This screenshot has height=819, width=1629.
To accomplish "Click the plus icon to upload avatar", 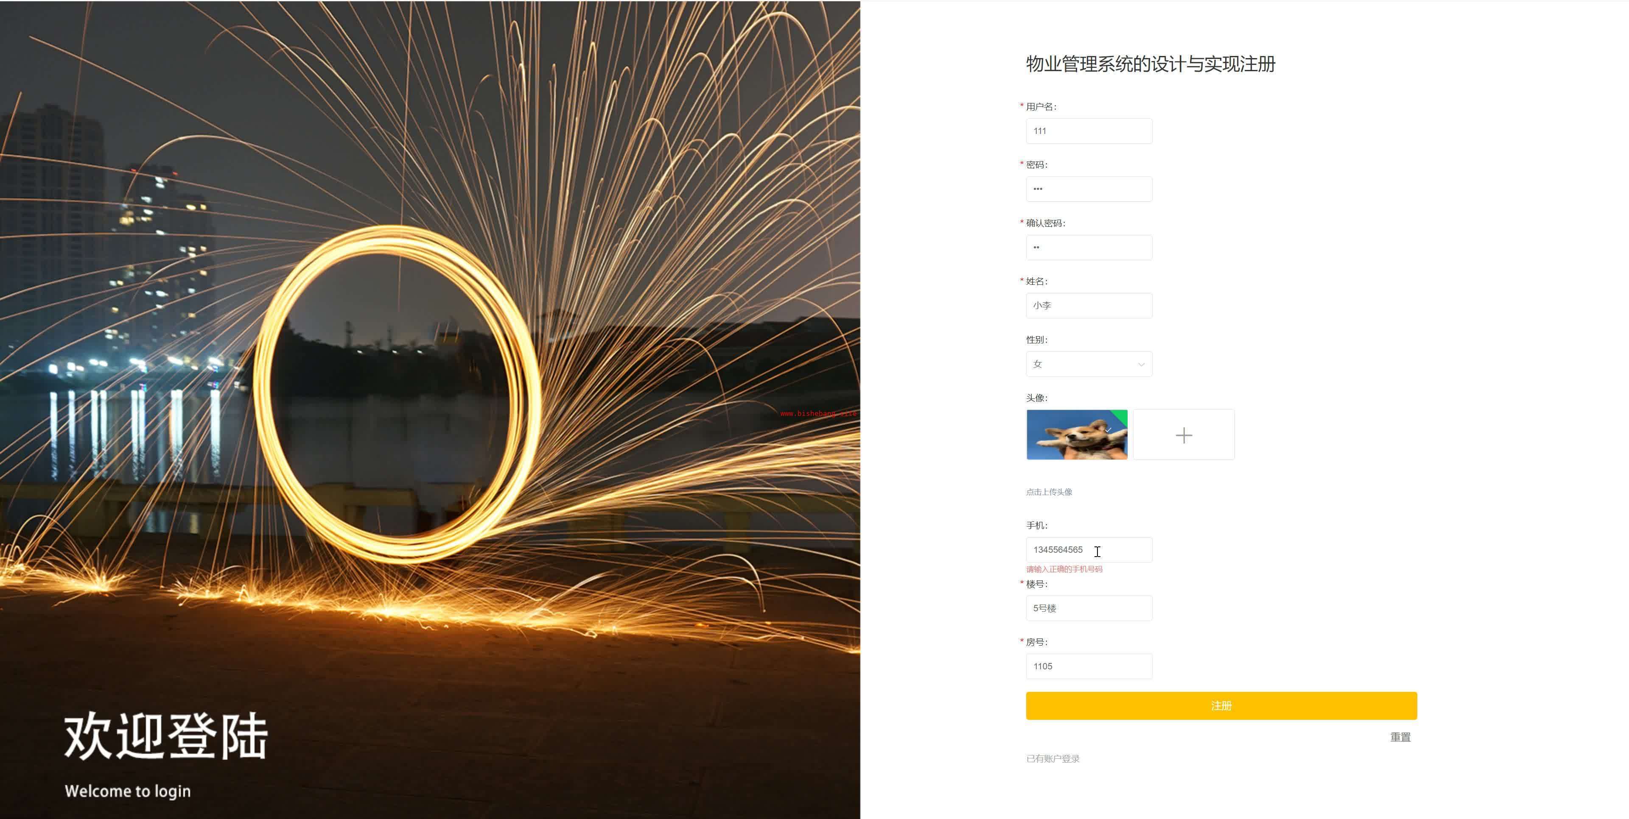I will click(x=1183, y=435).
